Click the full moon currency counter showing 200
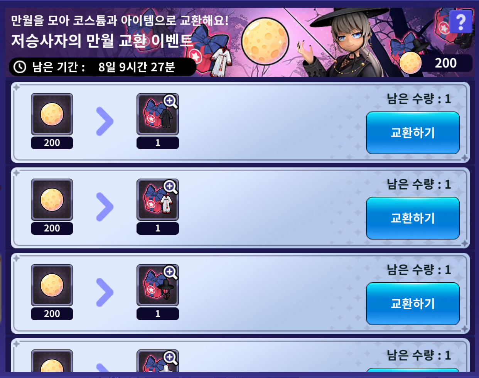 click(435, 63)
